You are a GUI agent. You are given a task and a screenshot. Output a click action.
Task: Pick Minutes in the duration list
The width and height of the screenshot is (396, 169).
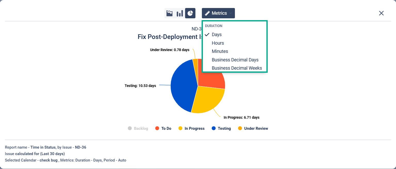[x=220, y=51]
